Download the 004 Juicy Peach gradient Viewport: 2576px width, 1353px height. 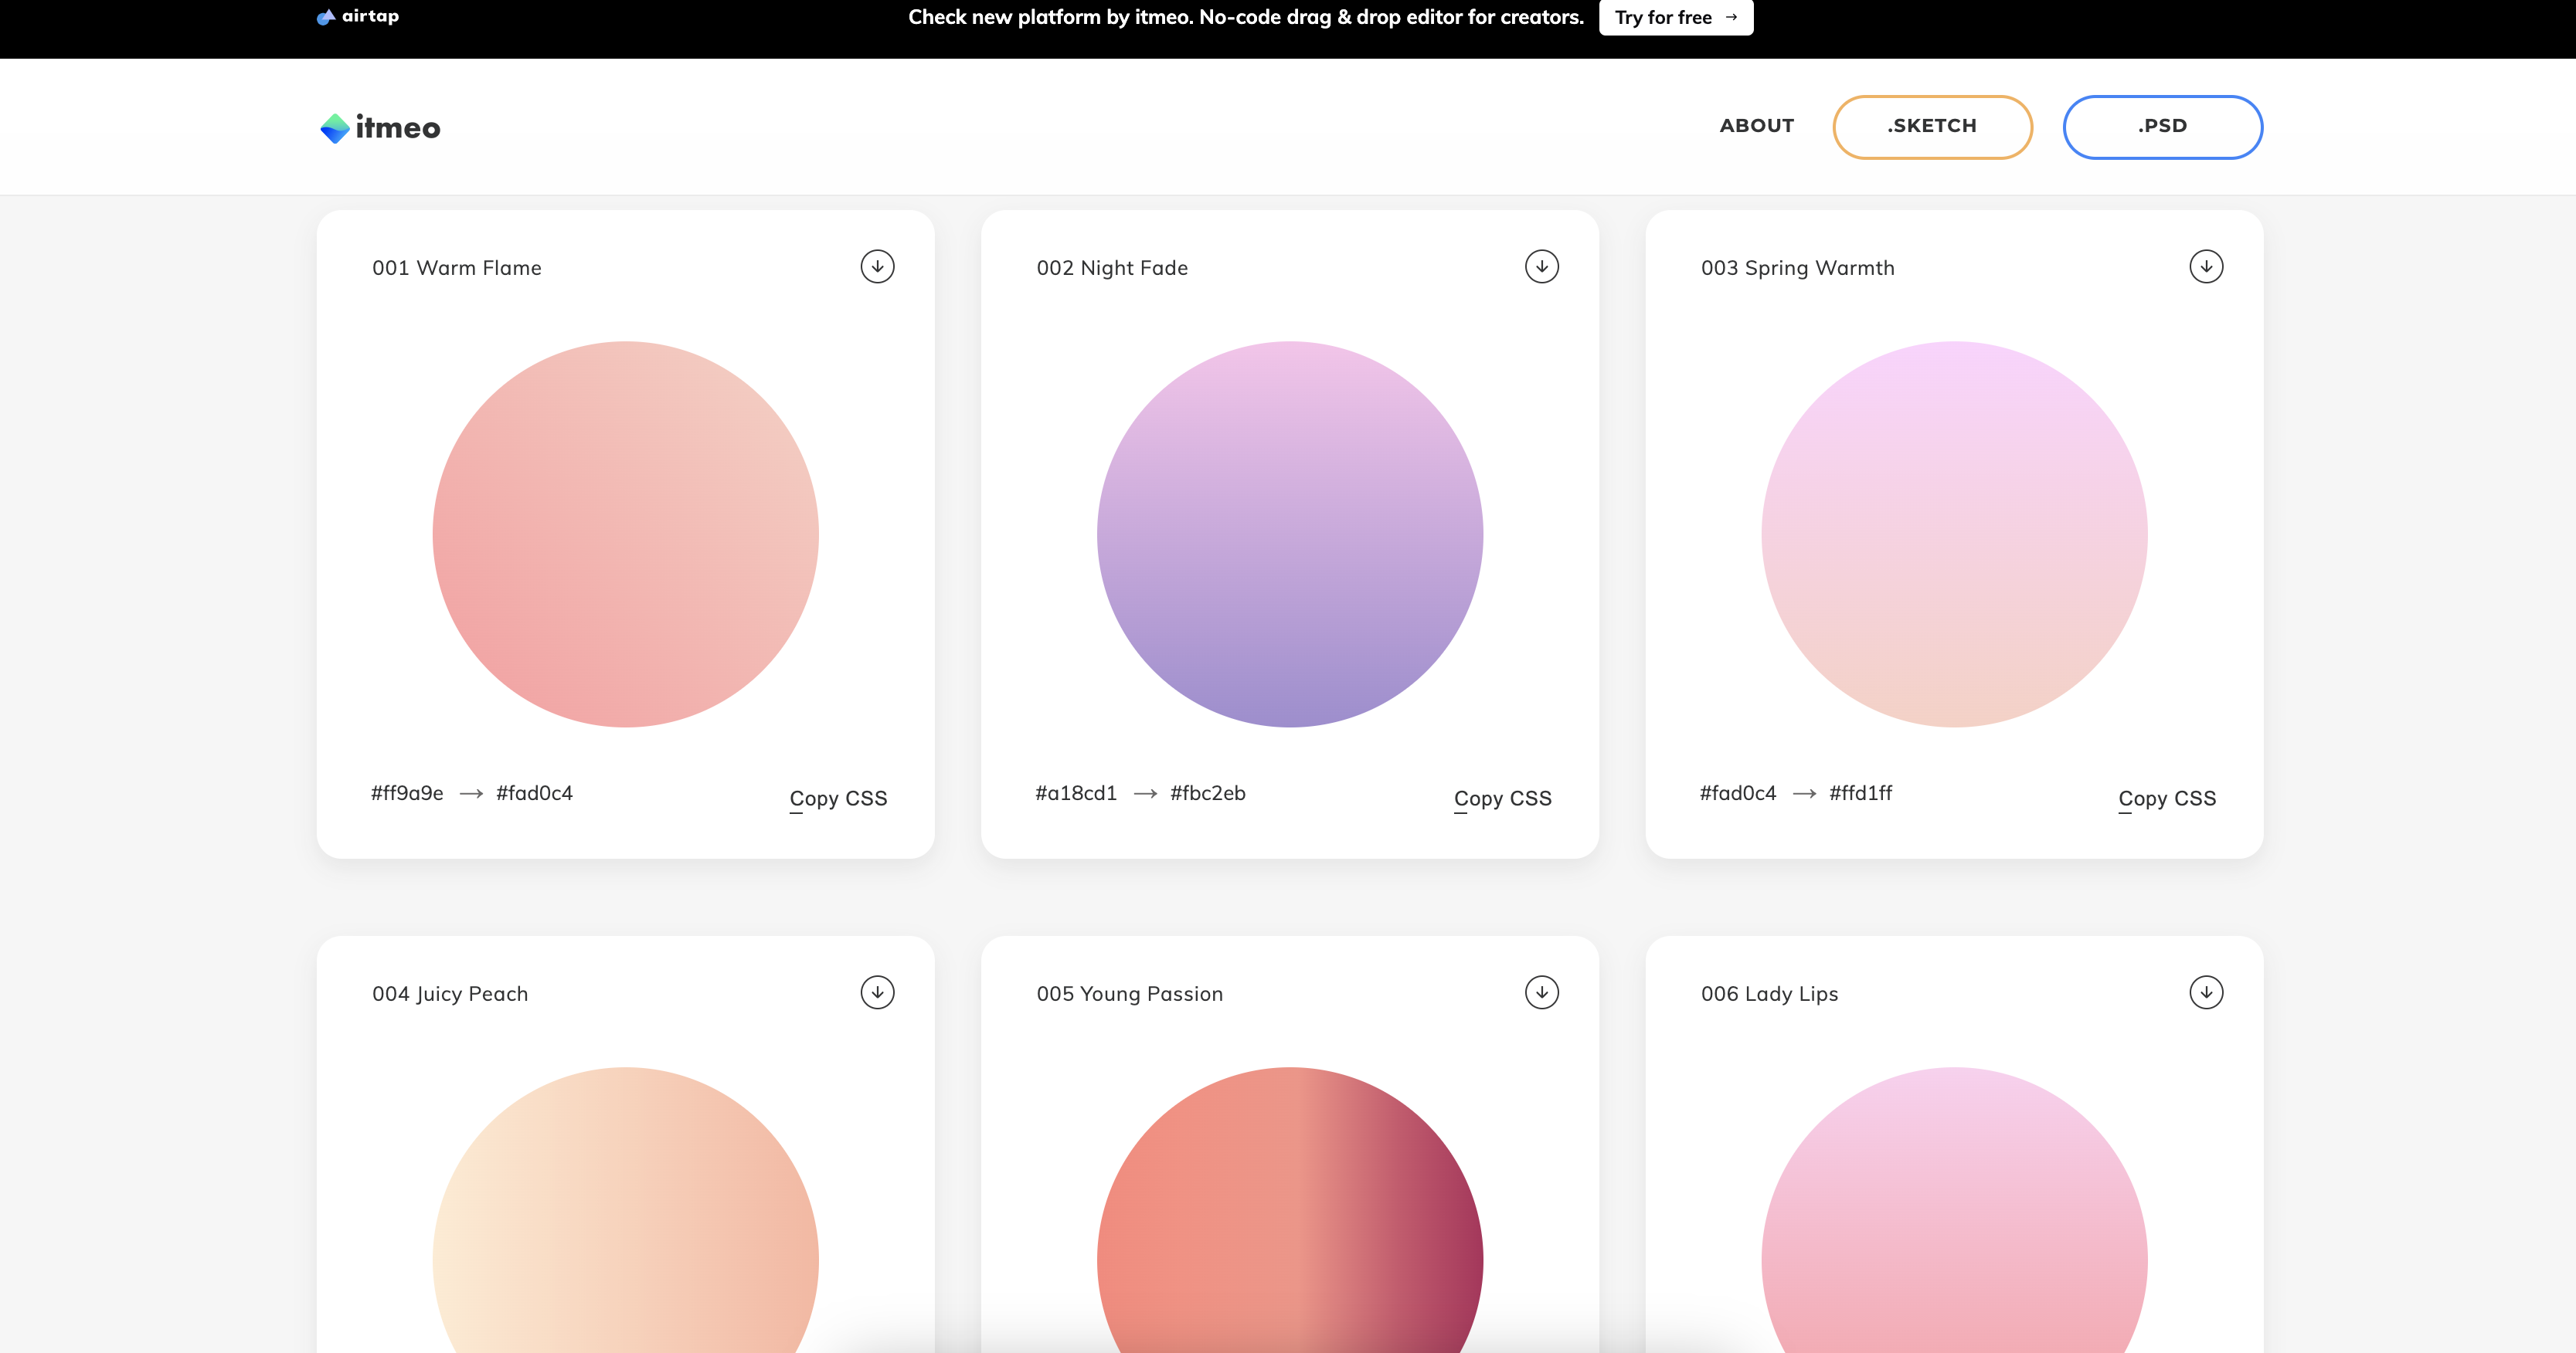[877, 992]
